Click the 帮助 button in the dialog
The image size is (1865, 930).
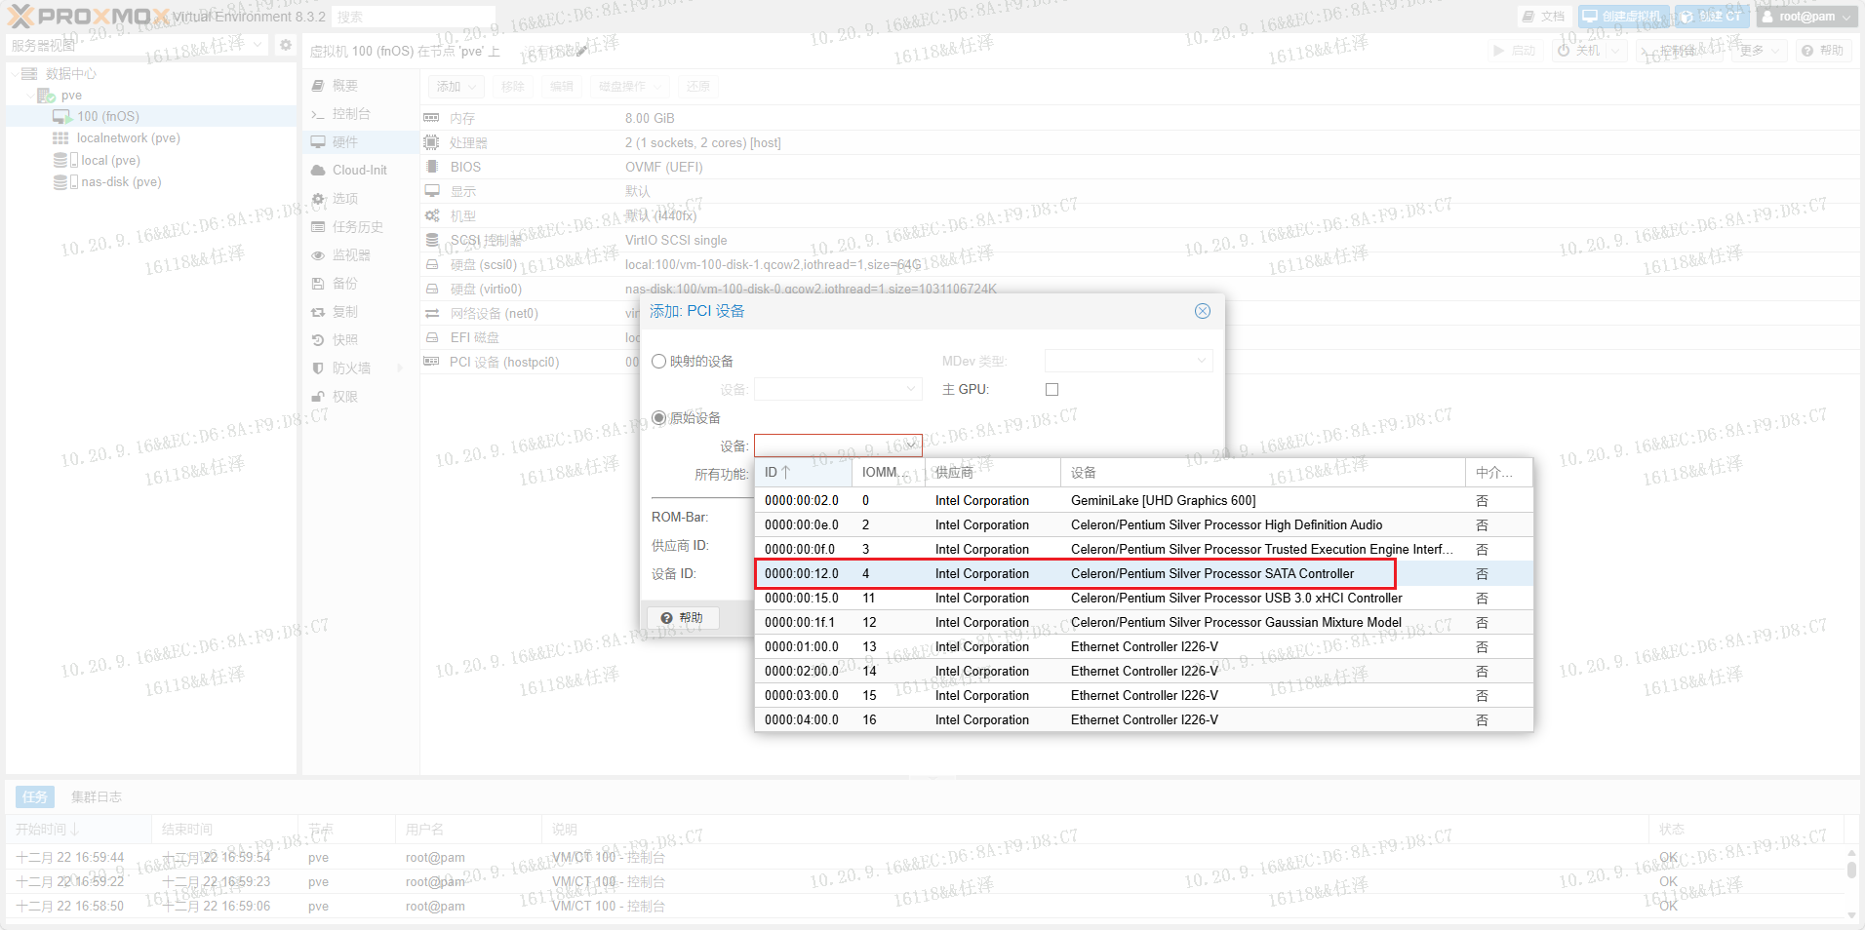tap(683, 618)
